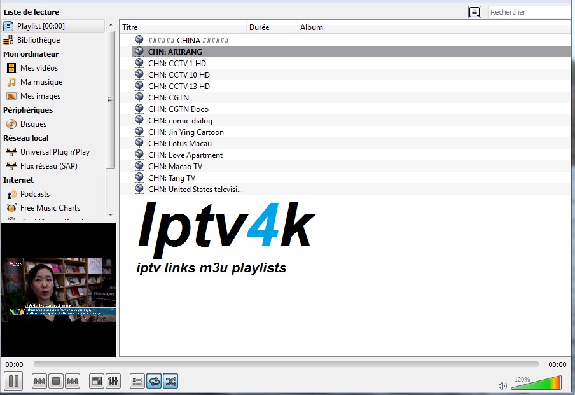Sort by Album column header
The width and height of the screenshot is (575, 395).
click(x=434, y=27)
